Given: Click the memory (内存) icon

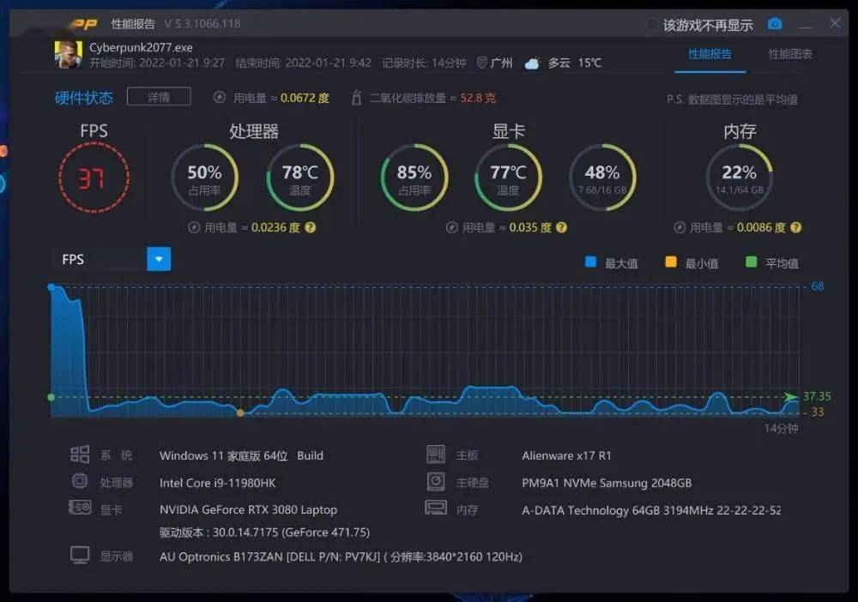Looking at the screenshot, I should (437, 509).
